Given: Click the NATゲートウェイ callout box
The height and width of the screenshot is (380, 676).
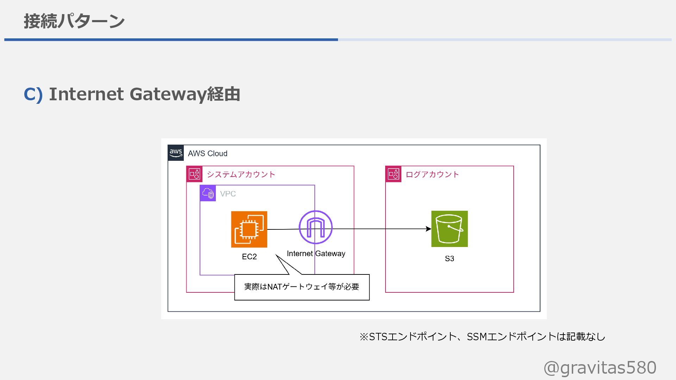Looking at the screenshot, I should pyautogui.click(x=302, y=287).
